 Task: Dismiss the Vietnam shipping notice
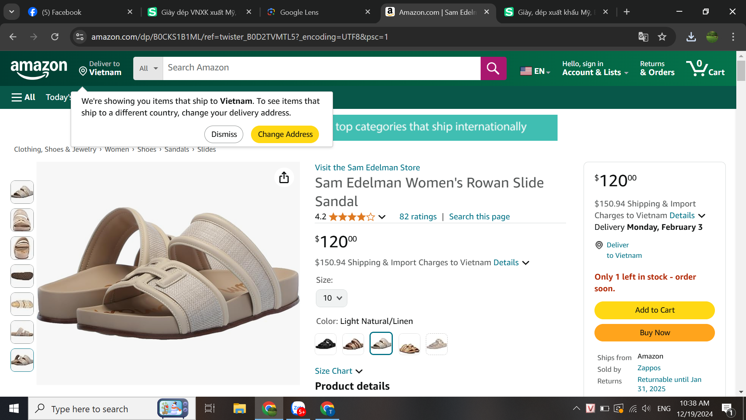click(224, 134)
